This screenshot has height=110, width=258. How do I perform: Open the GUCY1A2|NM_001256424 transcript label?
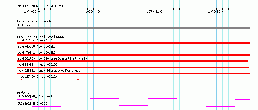[35, 96]
